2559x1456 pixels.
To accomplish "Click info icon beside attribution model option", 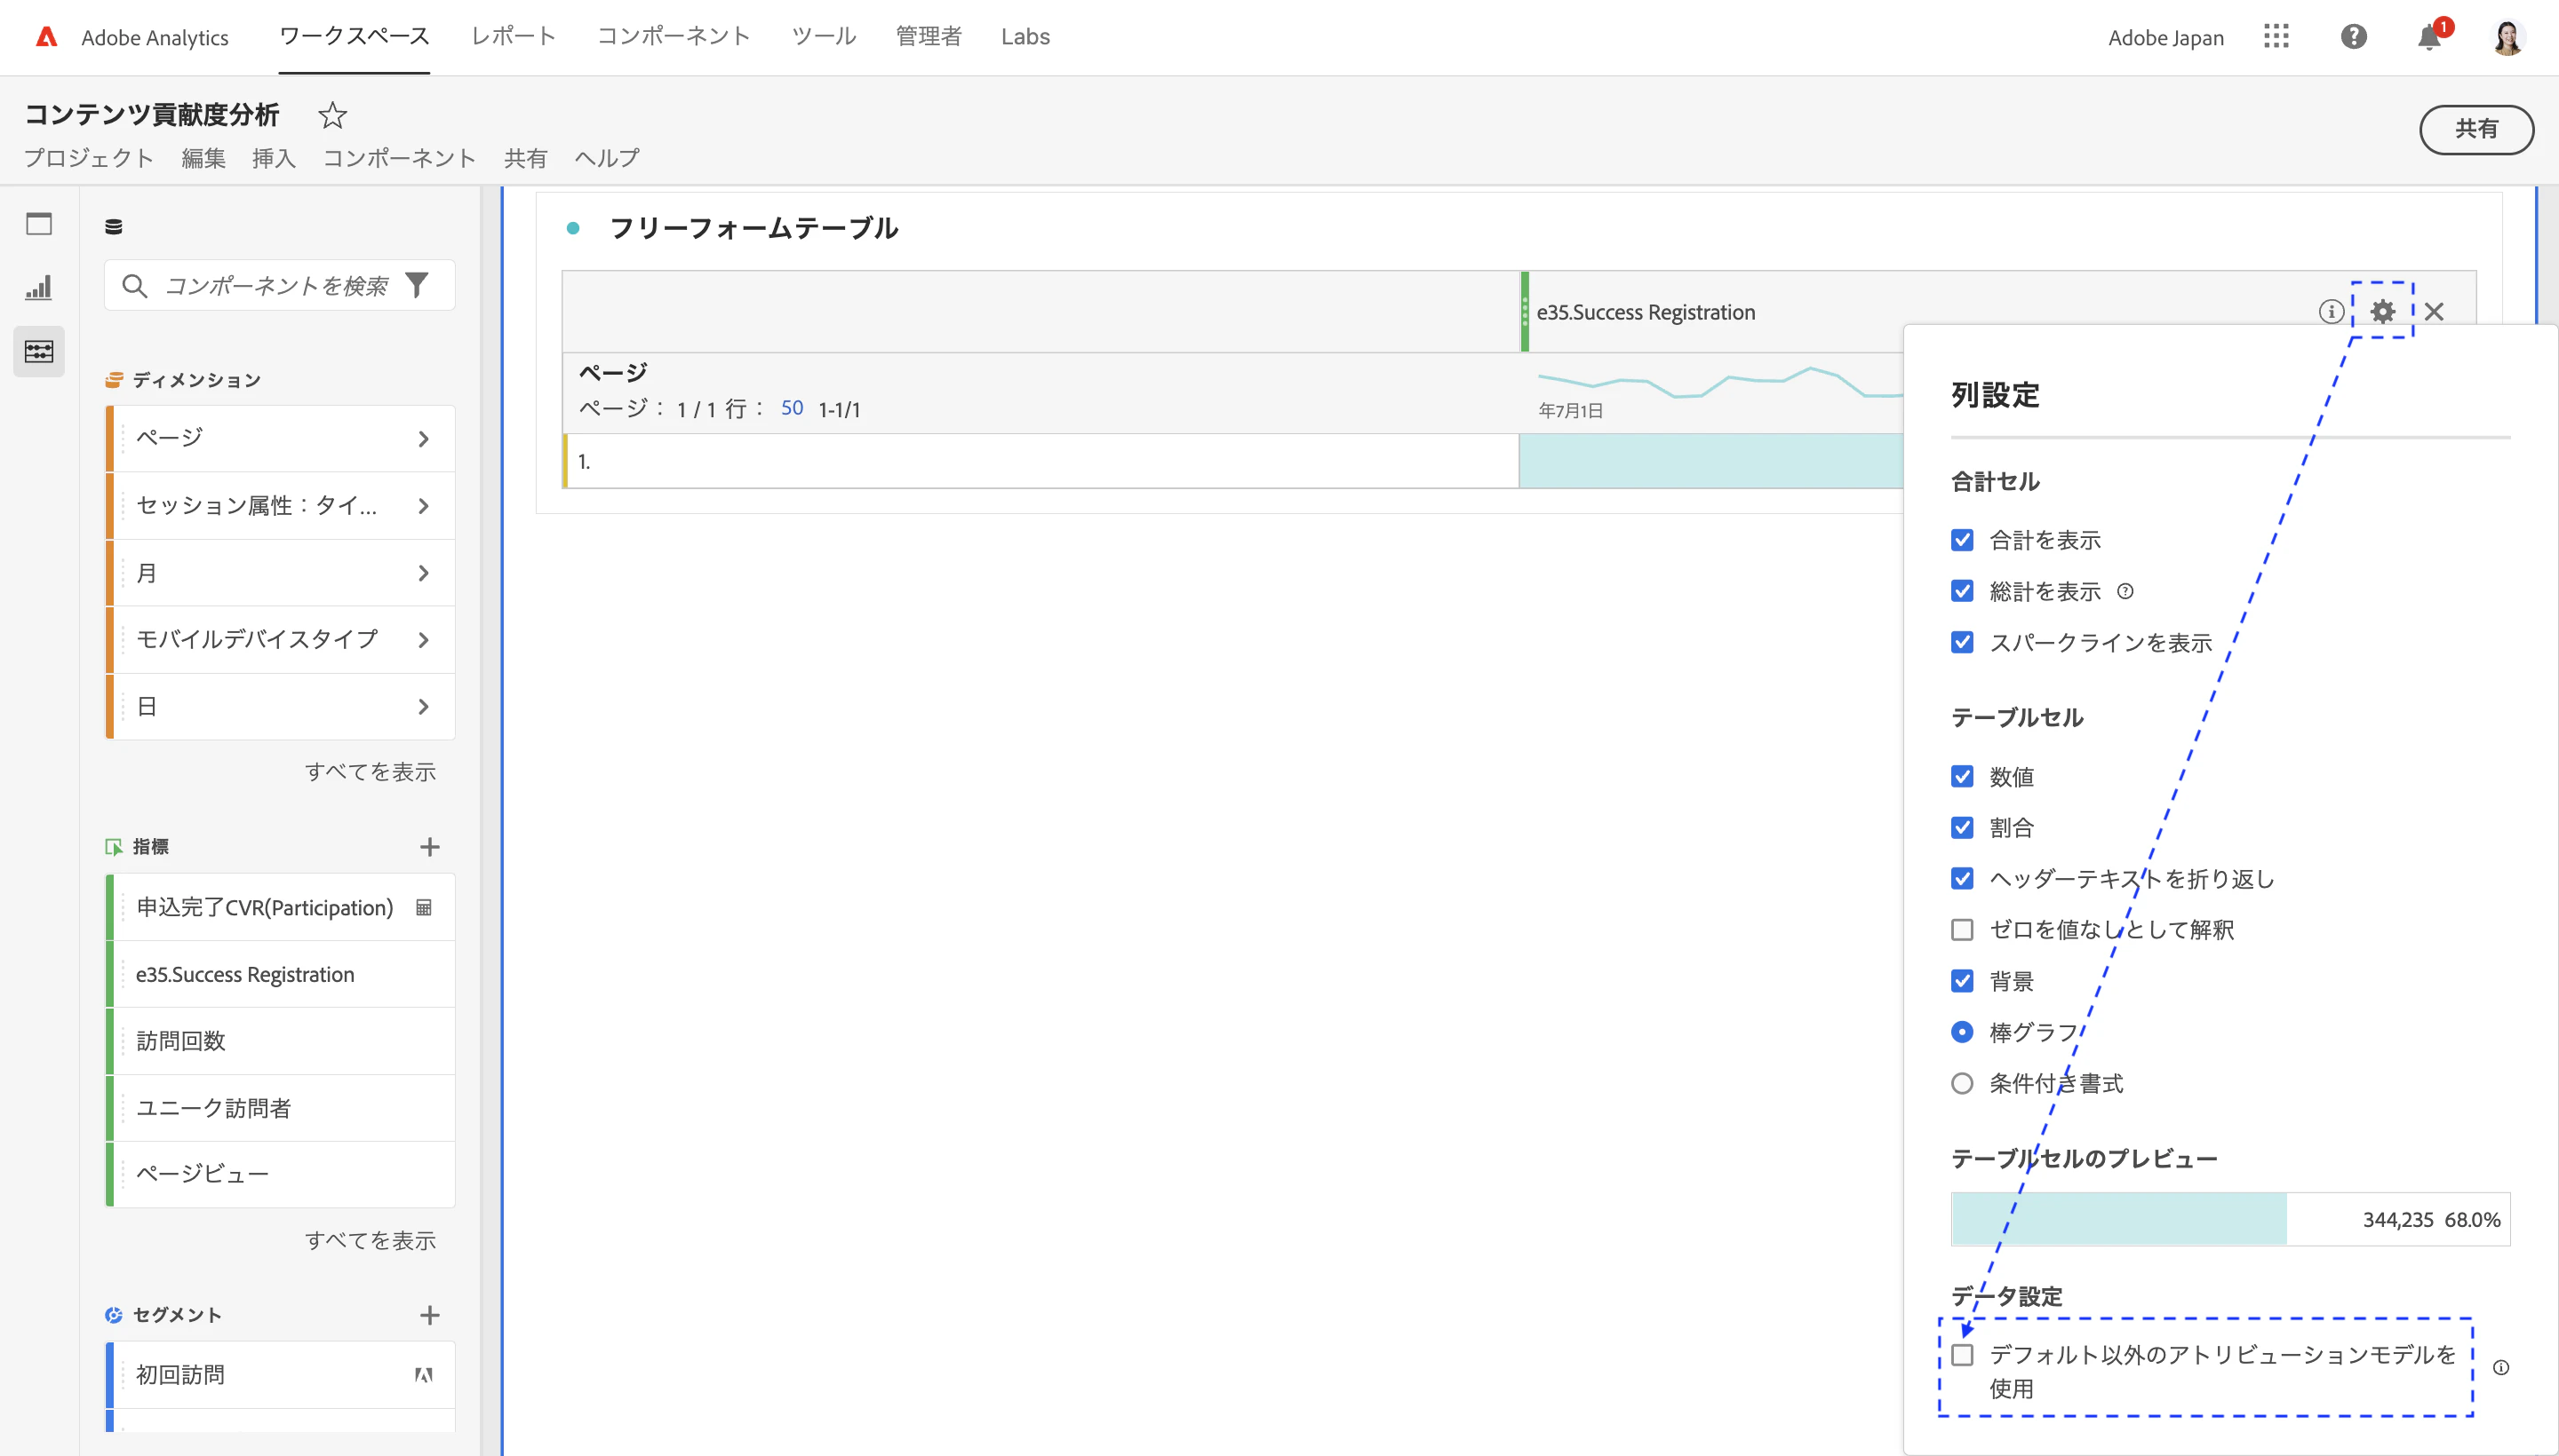I will 2501,1368.
